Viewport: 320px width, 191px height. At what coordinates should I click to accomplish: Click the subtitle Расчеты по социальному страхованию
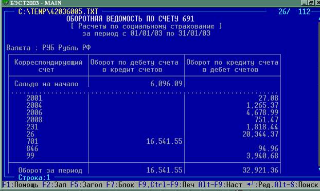click(x=146, y=27)
